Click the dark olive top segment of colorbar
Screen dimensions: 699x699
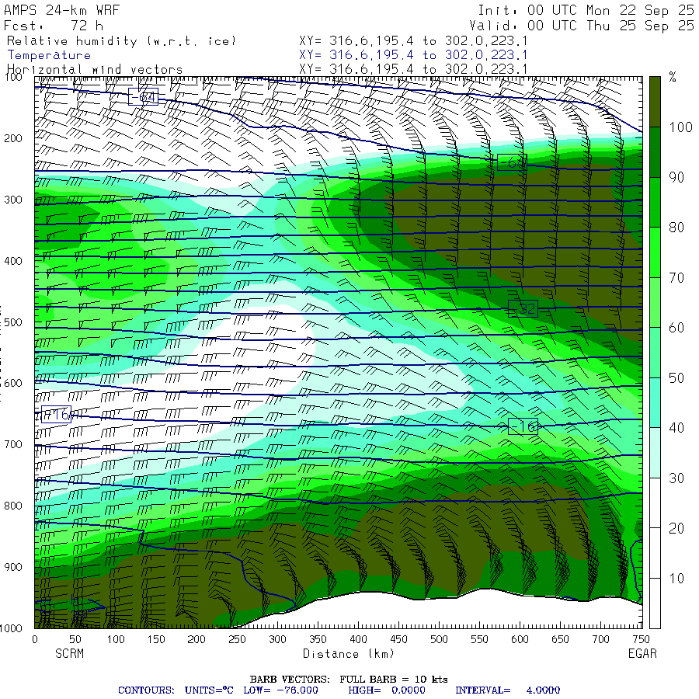pos(655,102)
